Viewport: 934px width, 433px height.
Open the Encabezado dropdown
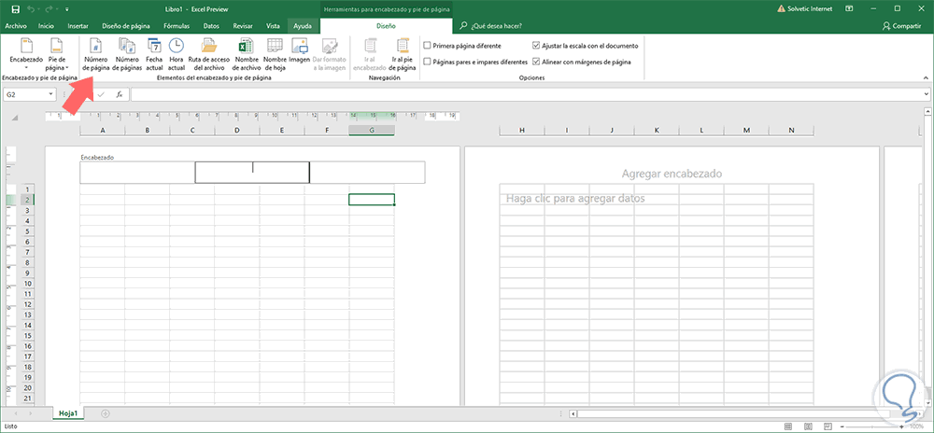point(26,54)
